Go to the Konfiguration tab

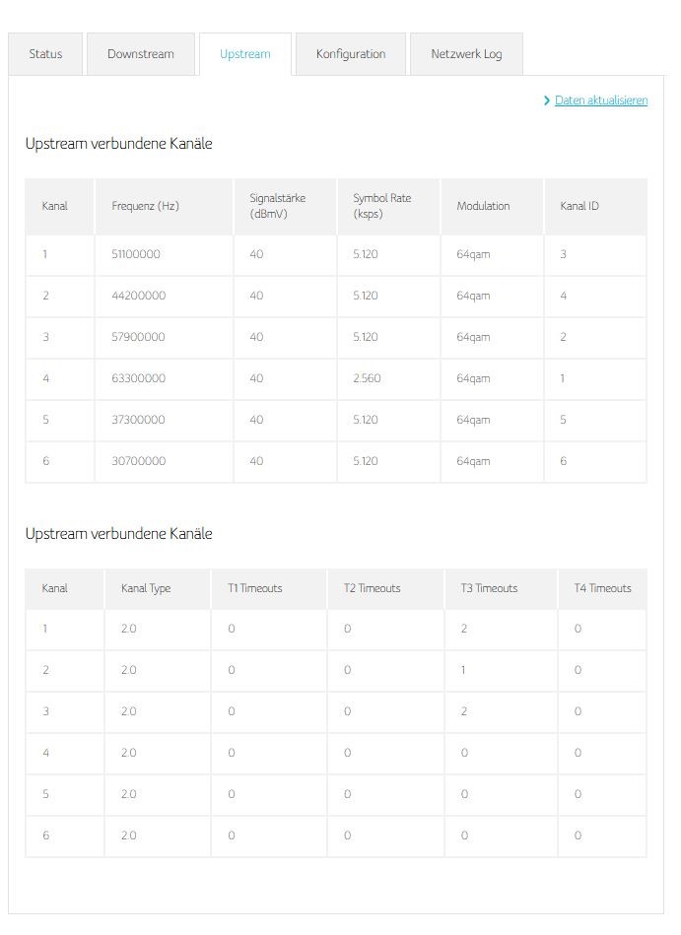pos(351,54)
